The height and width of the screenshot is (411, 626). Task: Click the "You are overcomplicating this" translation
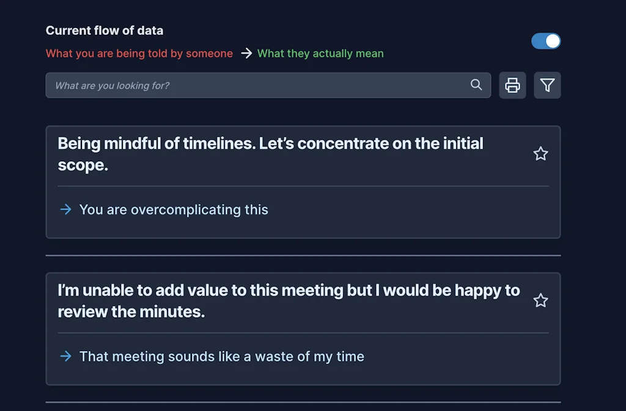pos(174,209)
